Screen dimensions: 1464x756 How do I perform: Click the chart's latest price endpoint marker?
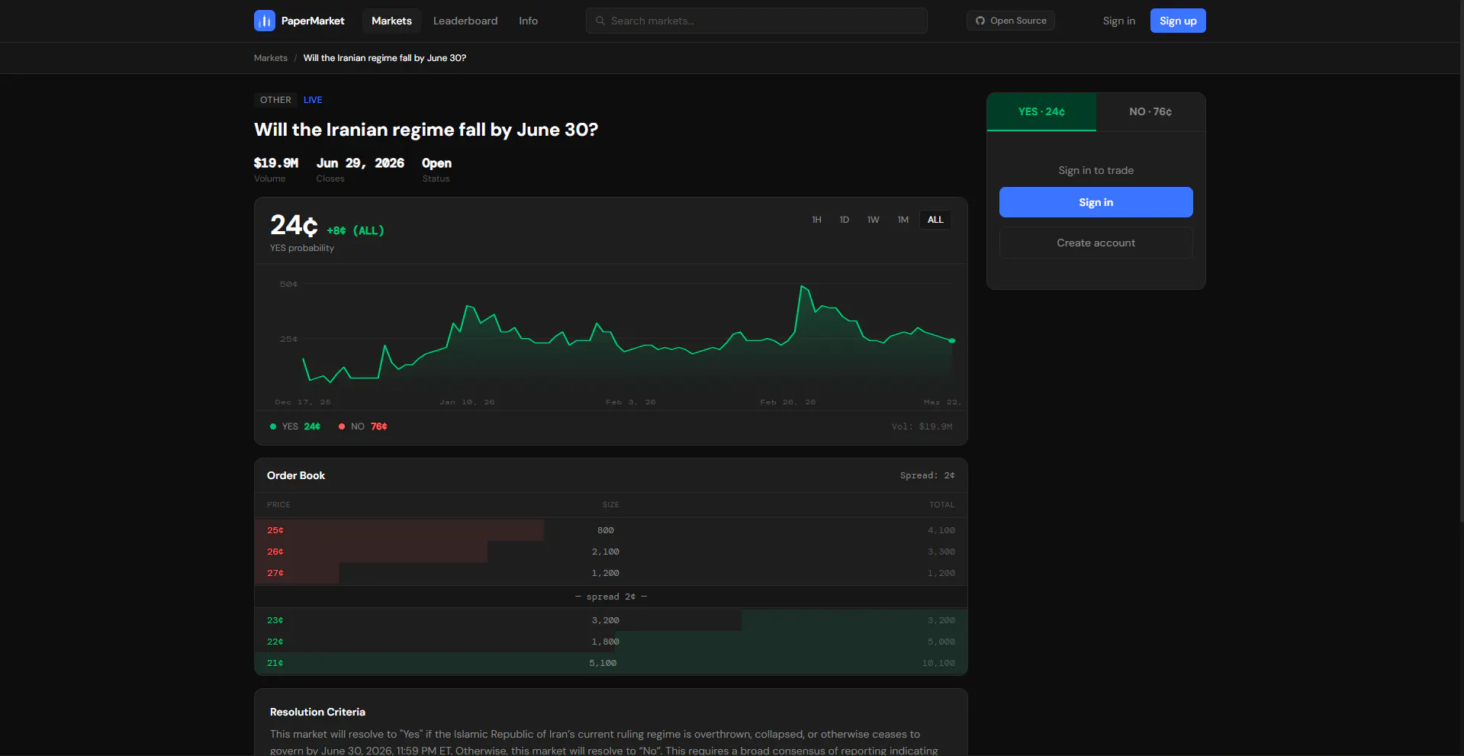(x=951, y=340)
